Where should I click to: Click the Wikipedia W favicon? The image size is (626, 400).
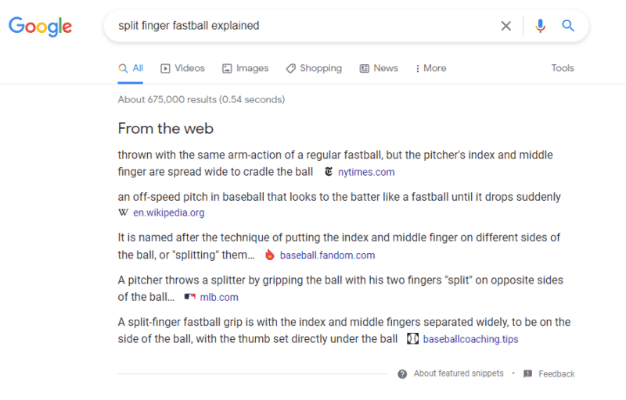click(123, 212)
